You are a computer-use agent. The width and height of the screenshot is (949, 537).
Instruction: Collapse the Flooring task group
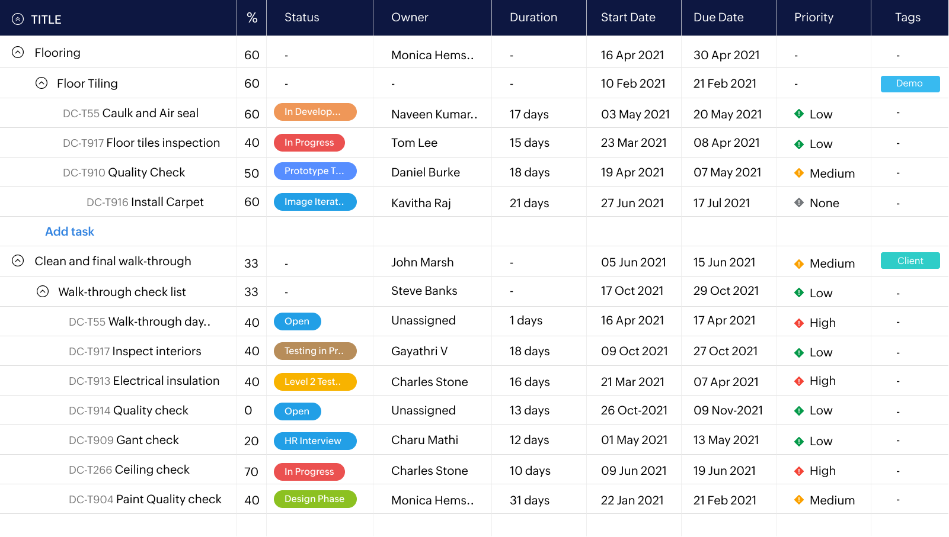(18, 52)
